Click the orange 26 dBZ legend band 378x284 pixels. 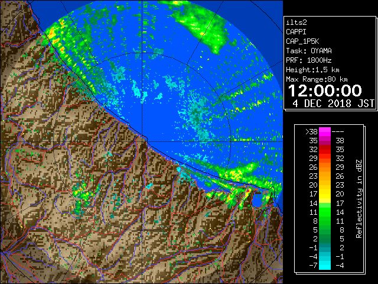325,167
